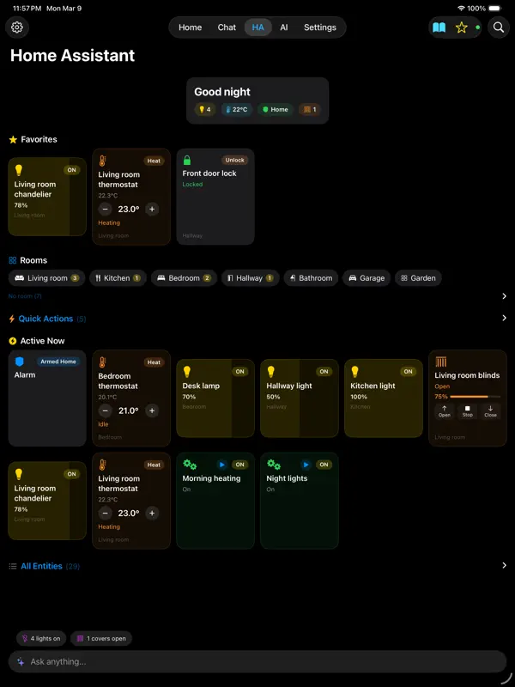Screen dimensions: 515x687
Task: Tap the Armed Home badge on Alarm
Action: (58, 362)
